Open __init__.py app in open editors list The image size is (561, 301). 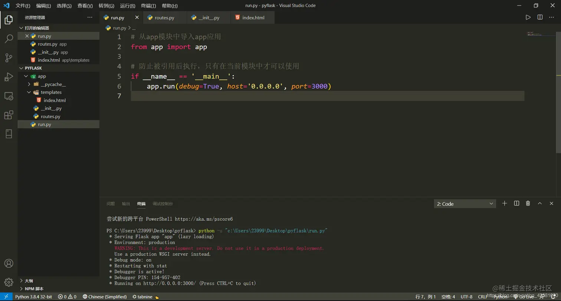coord(59,52)
